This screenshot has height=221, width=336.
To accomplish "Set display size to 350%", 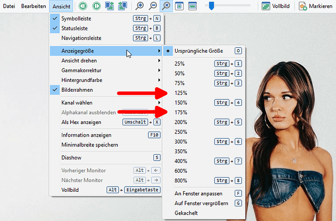I will pyautogui.click(x=204, y=151).
